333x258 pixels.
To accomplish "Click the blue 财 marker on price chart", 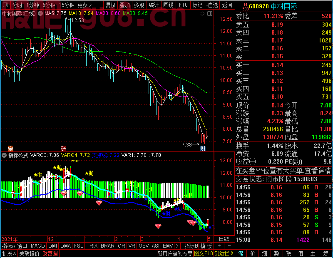I will pos(203,149).
